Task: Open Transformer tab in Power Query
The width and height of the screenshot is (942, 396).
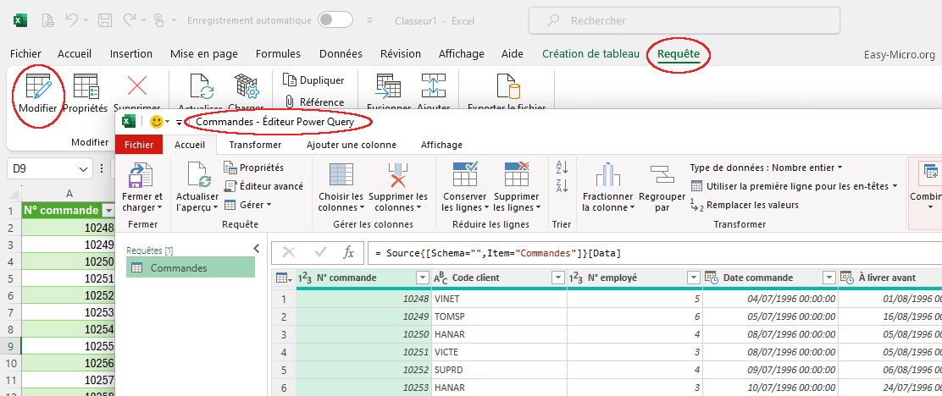Action: [255, 145]
